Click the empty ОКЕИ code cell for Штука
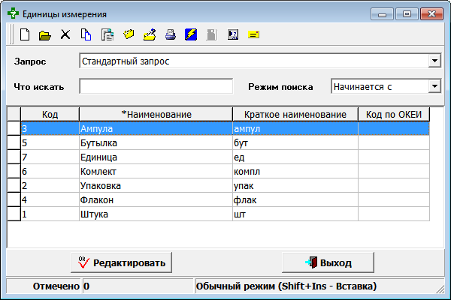The height and width of the screenshot is (300, 451). pos(394,214)
